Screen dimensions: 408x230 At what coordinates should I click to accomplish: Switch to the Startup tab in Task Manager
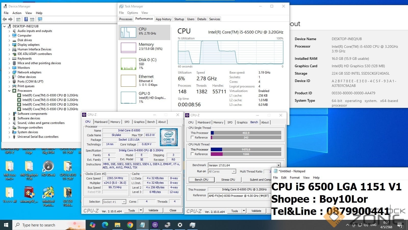coord(179,19)
